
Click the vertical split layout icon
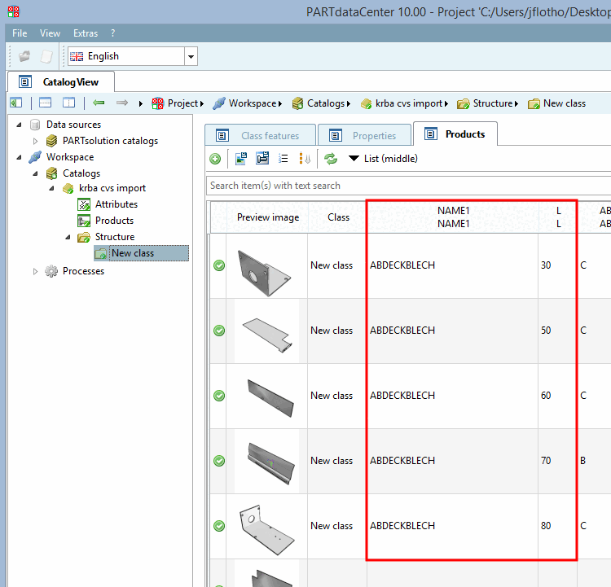[x=69, y=103]
